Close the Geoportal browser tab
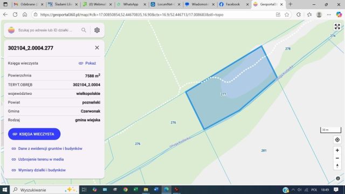 click(281, 4)
